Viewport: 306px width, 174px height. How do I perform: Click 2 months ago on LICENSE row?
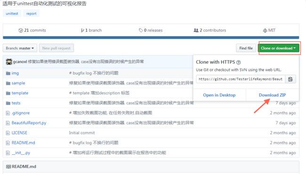(x=283, y=133)
